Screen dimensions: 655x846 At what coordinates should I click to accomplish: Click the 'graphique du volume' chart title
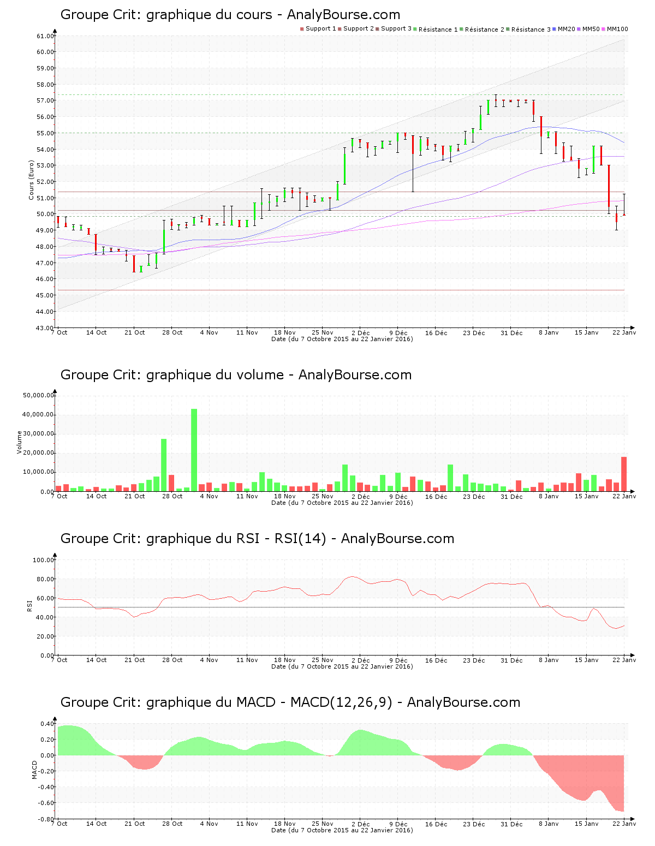(236, 375)
